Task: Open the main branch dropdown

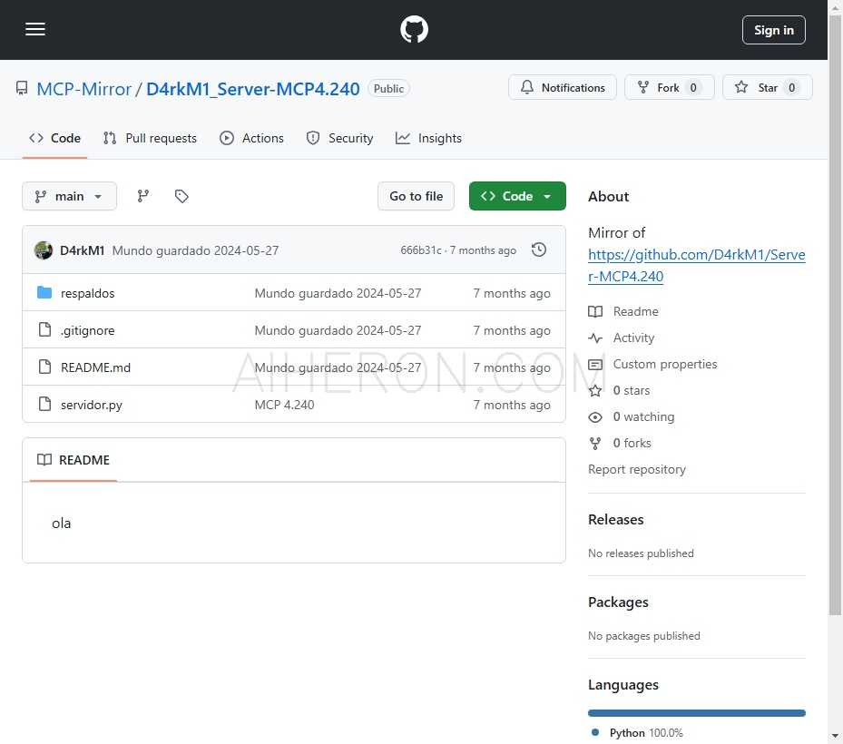Action: [x=69, y=196]
